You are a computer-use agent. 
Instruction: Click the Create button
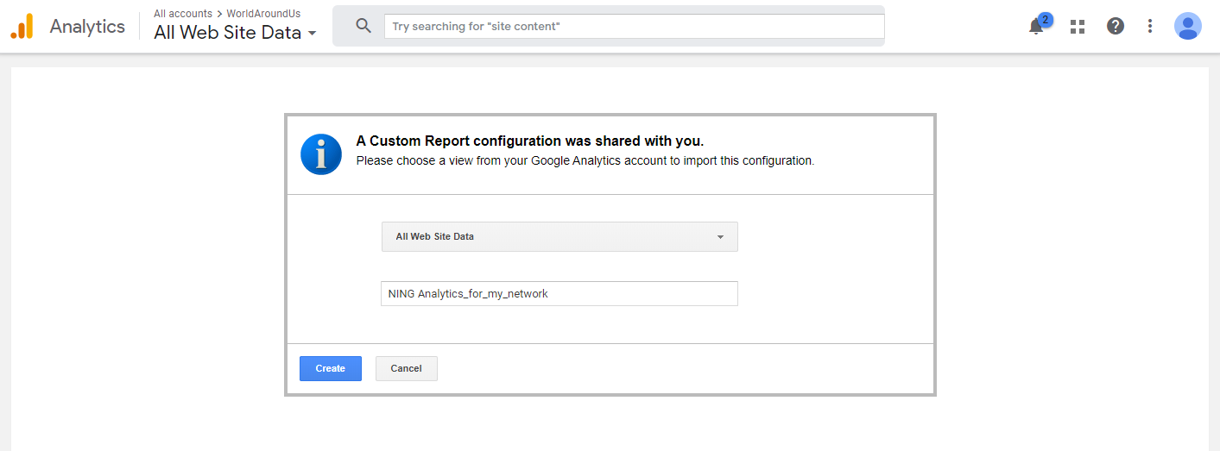pyautogui.click(x=331, y=368)
